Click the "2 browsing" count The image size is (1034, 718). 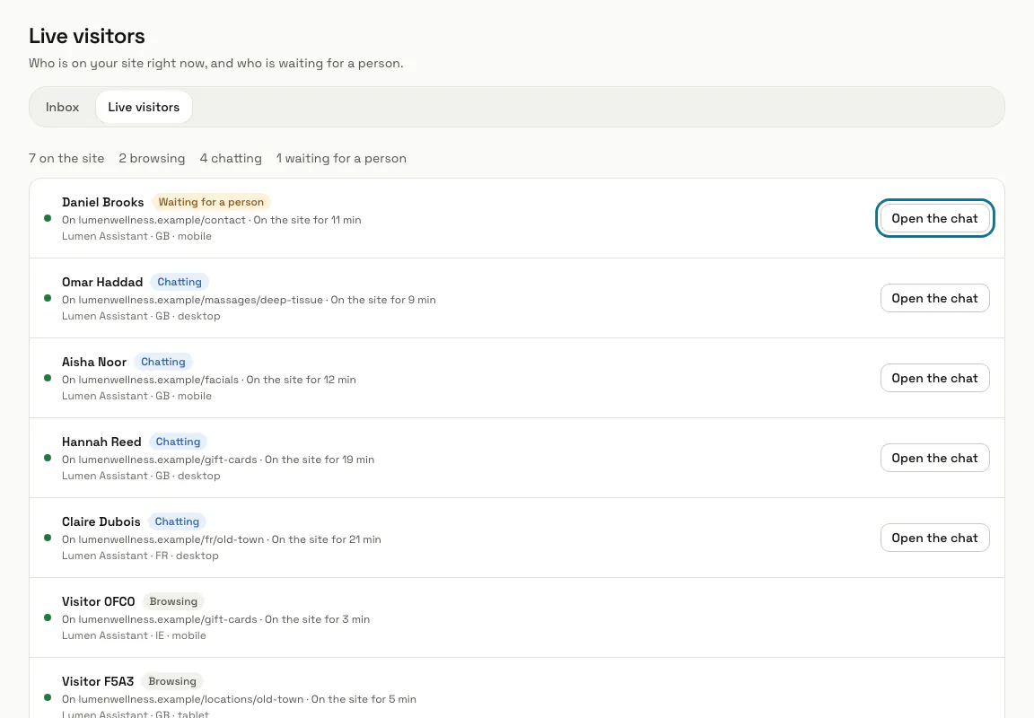pos(152,158)
